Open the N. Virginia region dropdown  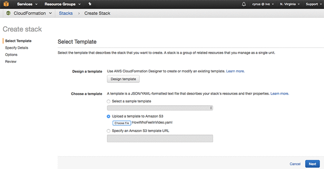click(290, 4)
